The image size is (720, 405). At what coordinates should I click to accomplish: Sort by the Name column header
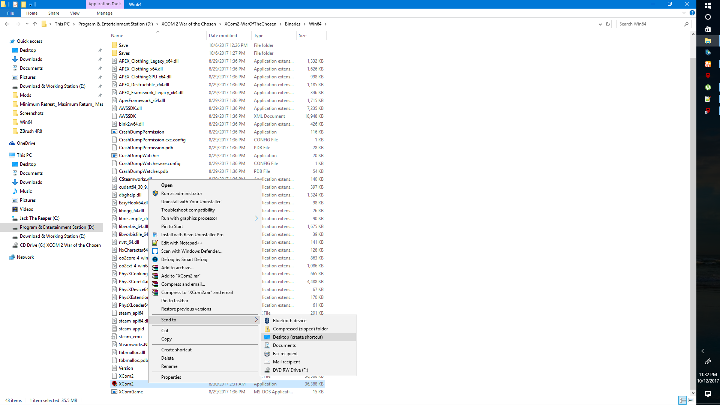coord(157,36)
